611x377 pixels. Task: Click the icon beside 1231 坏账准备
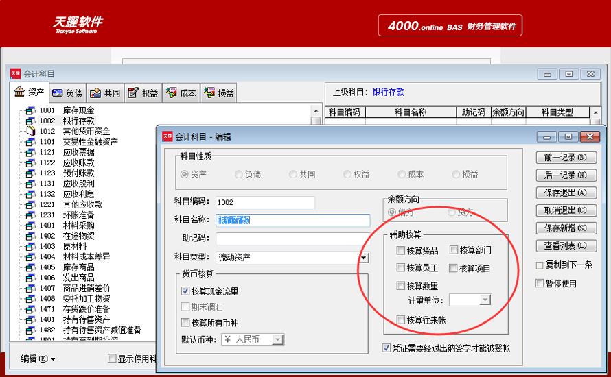30,215
